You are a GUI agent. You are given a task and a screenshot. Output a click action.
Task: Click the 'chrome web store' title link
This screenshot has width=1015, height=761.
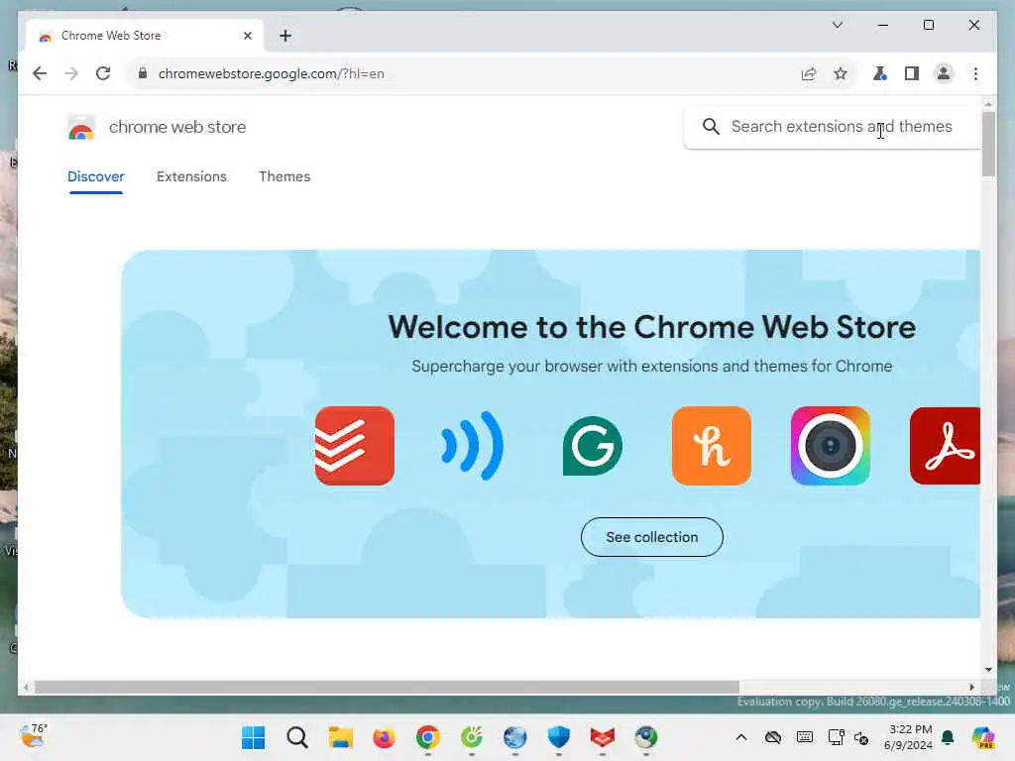point(177,127)
